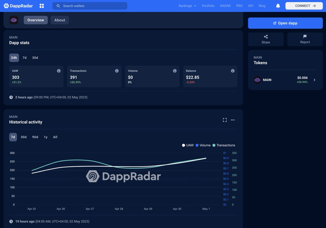Click the CONNECT button

(x=304, y=6)
